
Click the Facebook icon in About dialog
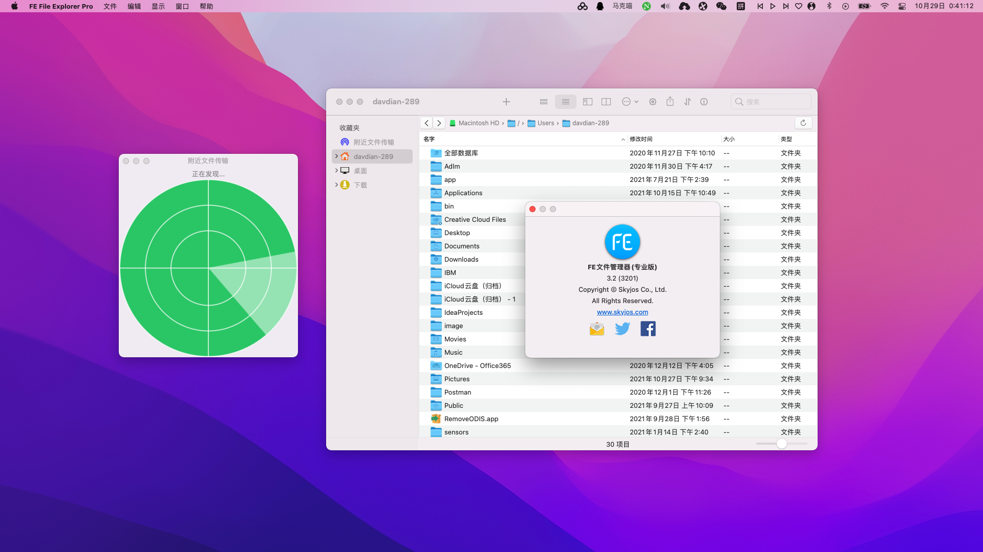click(x=648, y=329)
